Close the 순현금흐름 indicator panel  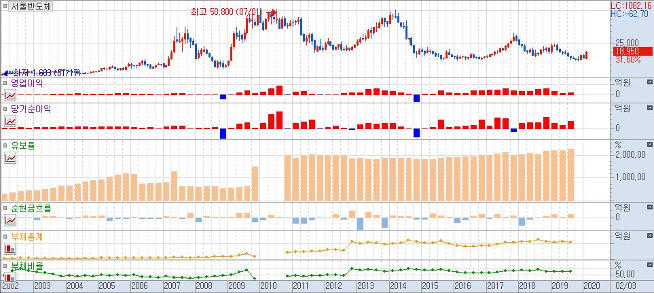[649, 207]
